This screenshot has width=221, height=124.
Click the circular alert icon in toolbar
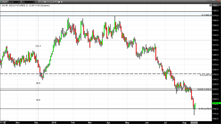pyautogui.click(x=50, y=2)
